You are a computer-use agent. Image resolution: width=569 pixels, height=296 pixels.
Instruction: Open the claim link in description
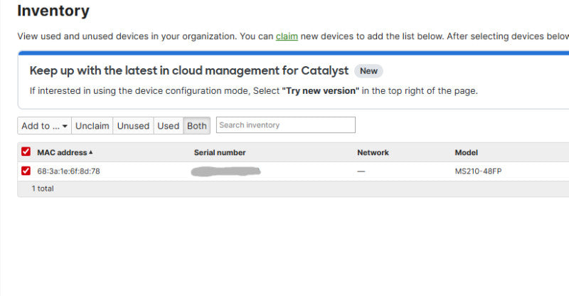pyautogui.click(x=287, y=36)
